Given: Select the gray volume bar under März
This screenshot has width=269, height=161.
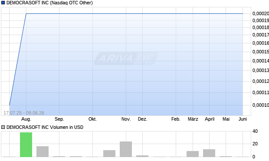Looking at the screenshot, I should pos(193,154).
